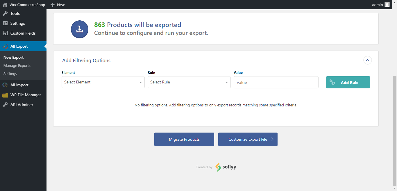The image size is (397, 191).
Task: Click the plus icon beside New
Action: click(52, 5)
